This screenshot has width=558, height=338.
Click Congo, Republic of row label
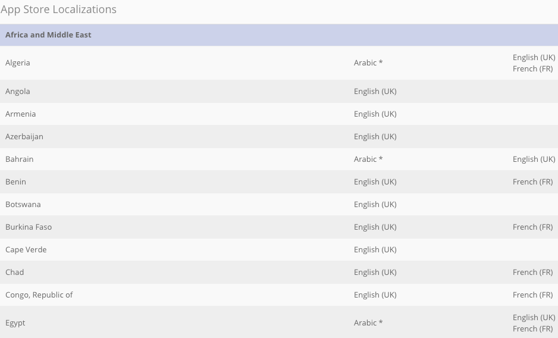[x=39, y=295]
